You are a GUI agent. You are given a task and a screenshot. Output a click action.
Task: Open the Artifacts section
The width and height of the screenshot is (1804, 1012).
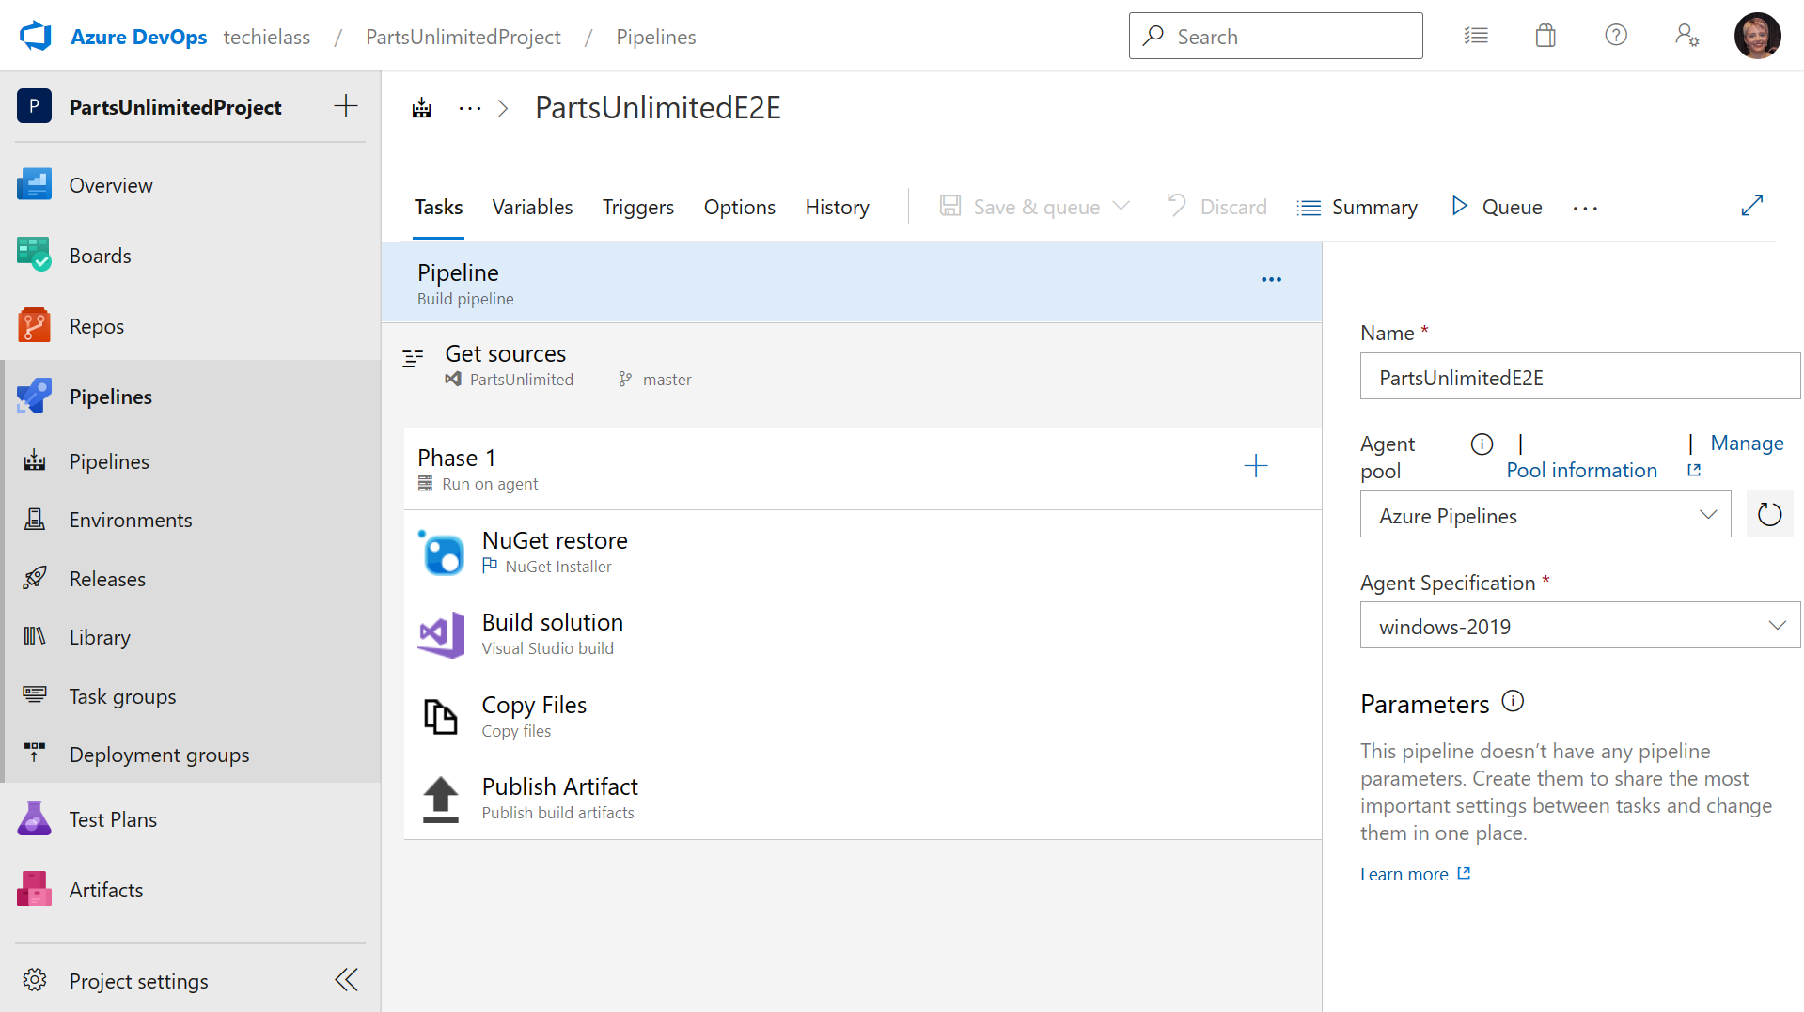point(105,889)
